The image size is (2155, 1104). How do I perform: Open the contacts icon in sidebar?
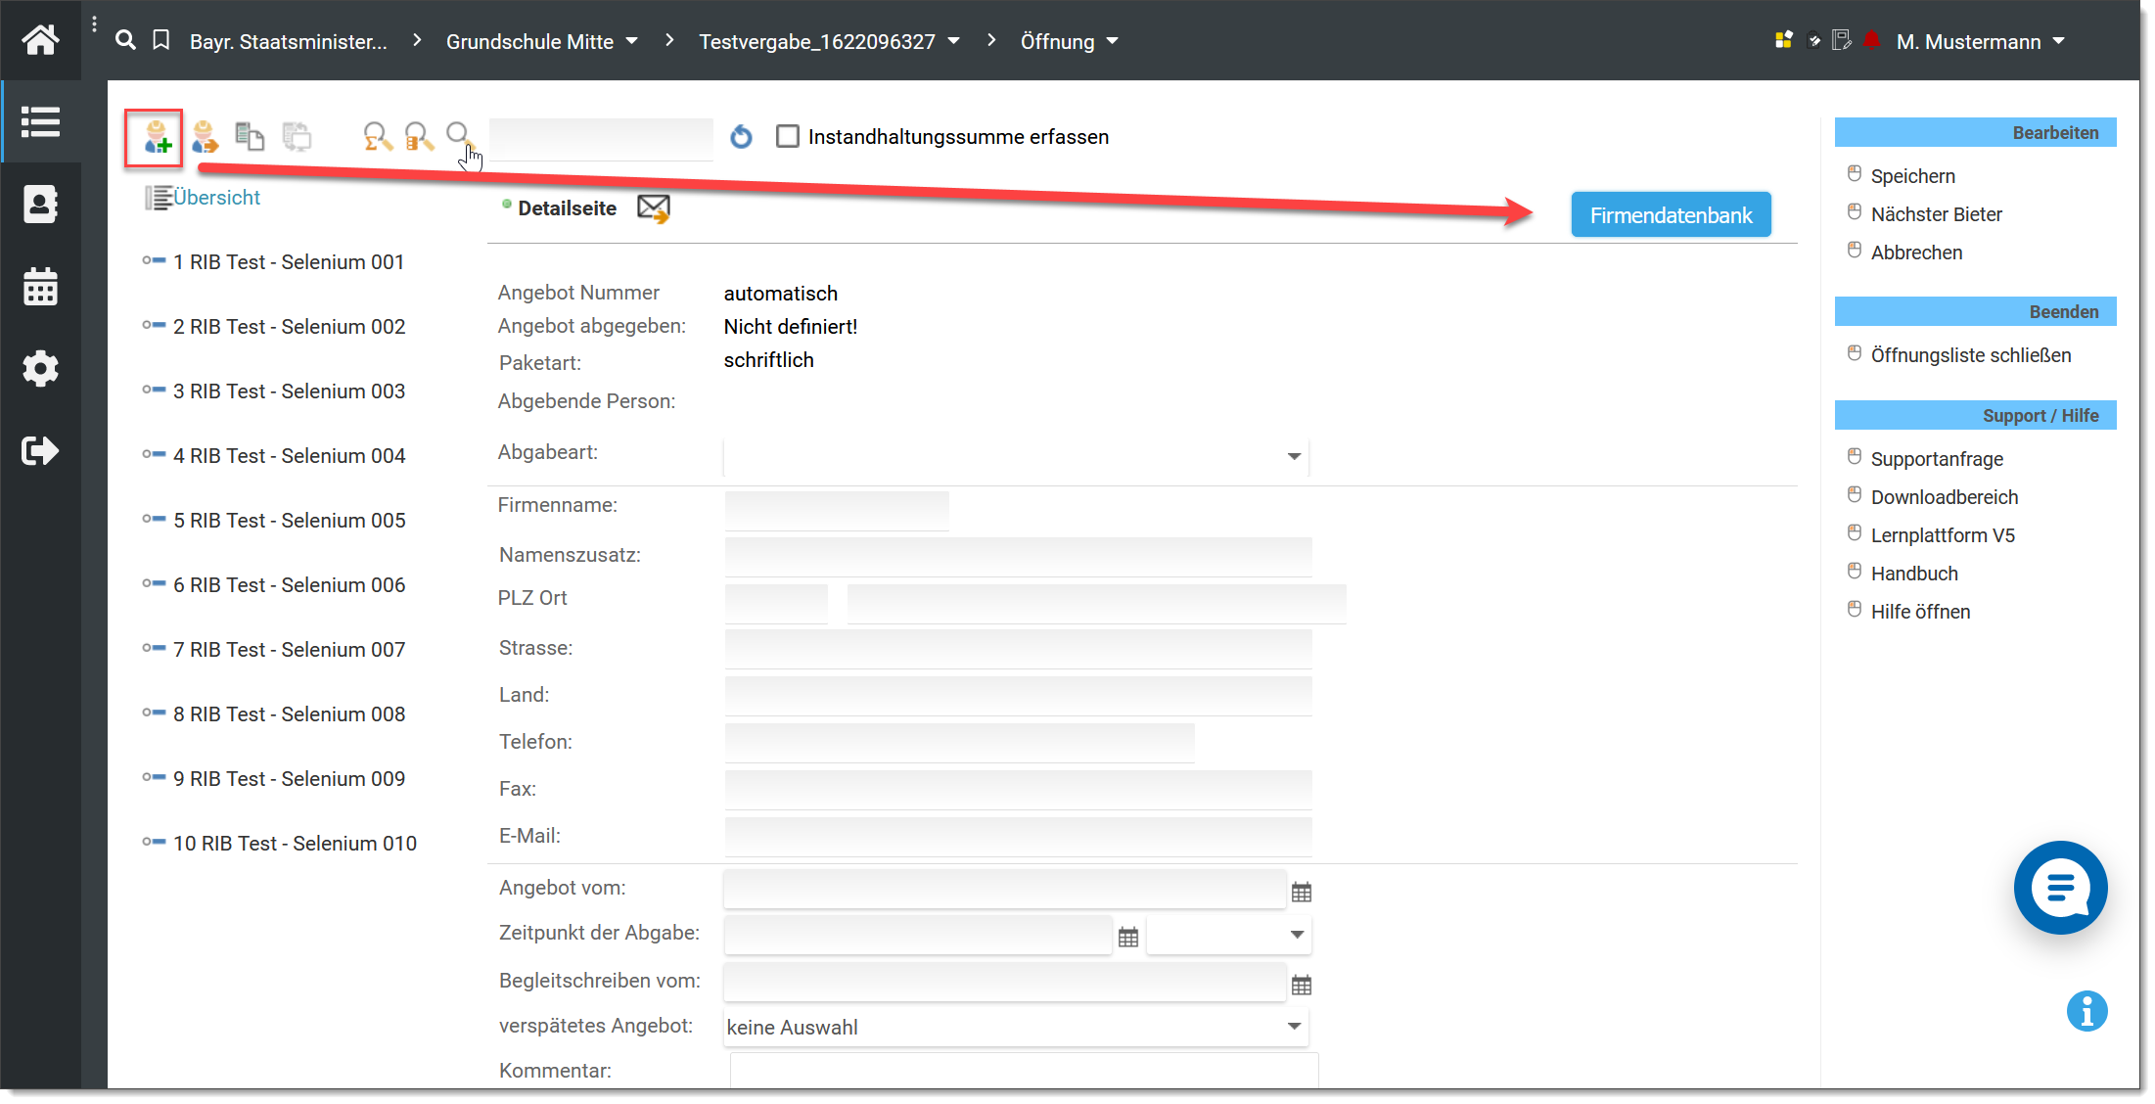coord(40,205)
